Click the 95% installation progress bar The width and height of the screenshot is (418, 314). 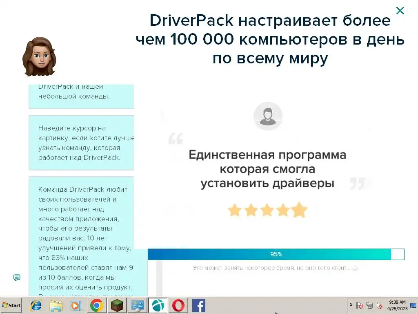pyautogui.click(x=276, y=254)
